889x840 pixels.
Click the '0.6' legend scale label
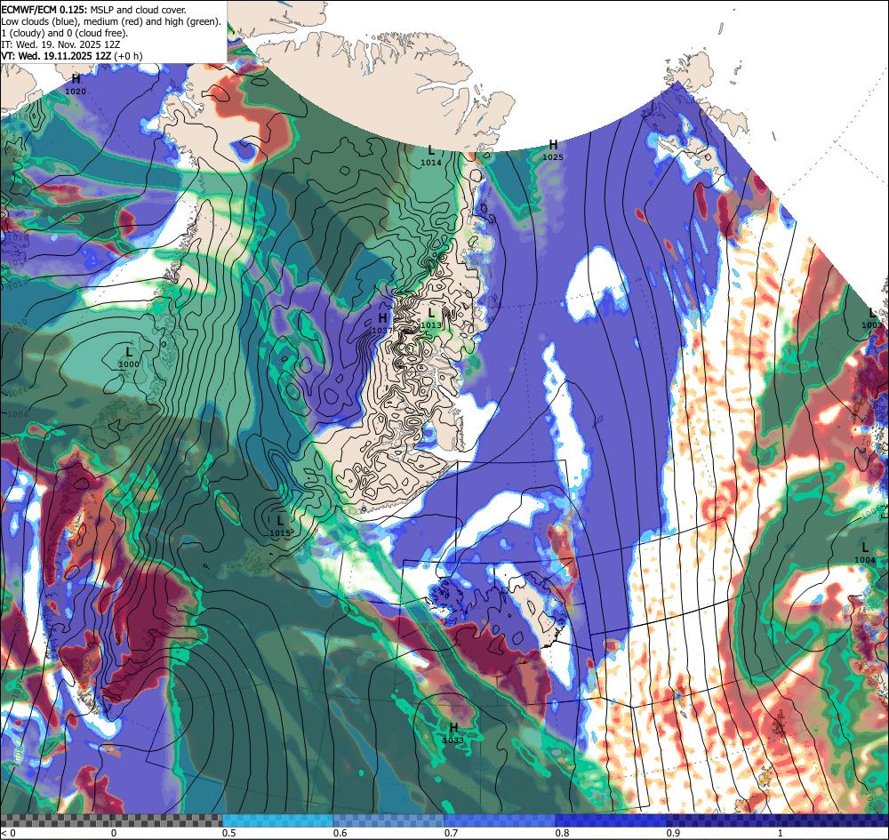tap(340, 833)
